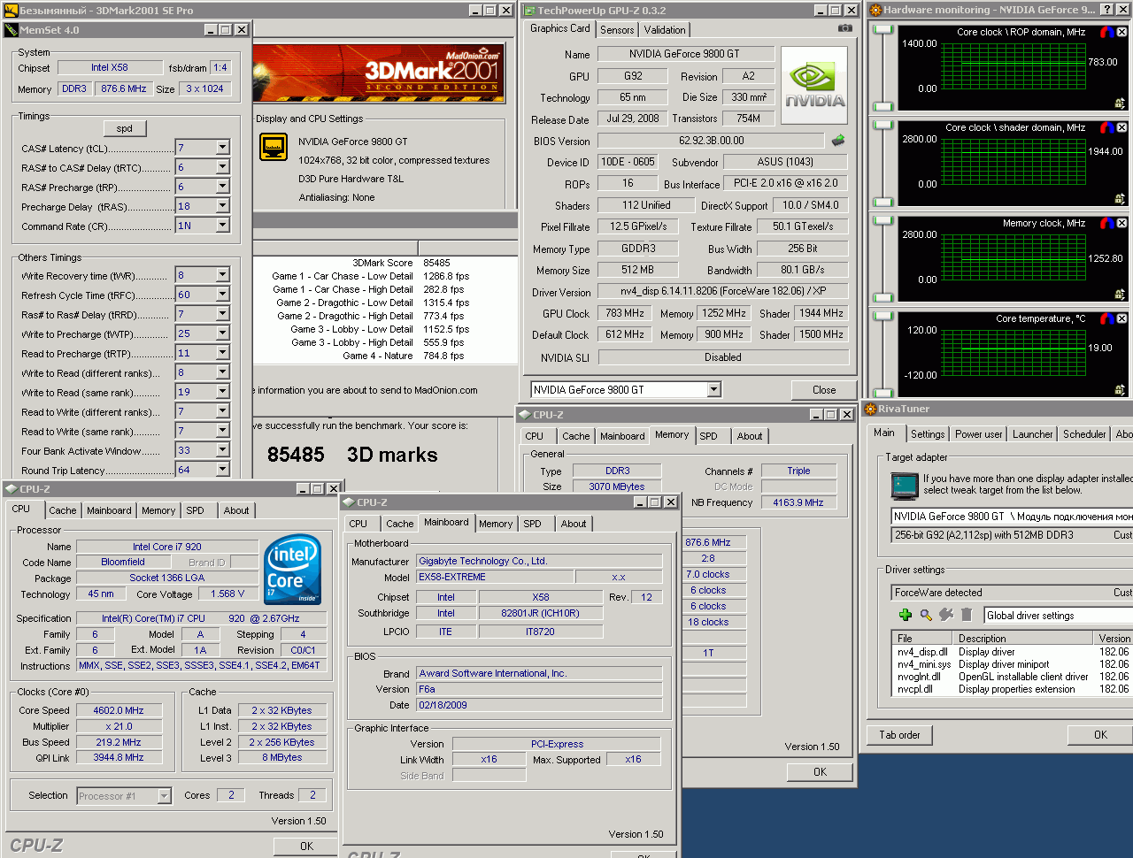This screenshot has width=1133, height=858.
Task: Click trash can icon in RivaTuner driver settings
Action: [x=967, y=615]
